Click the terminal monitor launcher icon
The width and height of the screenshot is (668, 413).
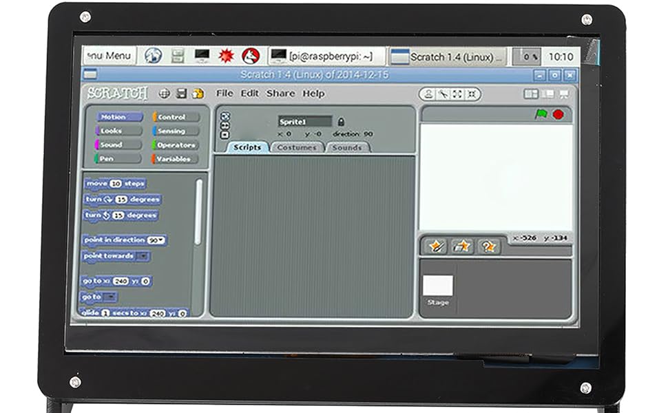pyautogui.click(x=202, y=56)
